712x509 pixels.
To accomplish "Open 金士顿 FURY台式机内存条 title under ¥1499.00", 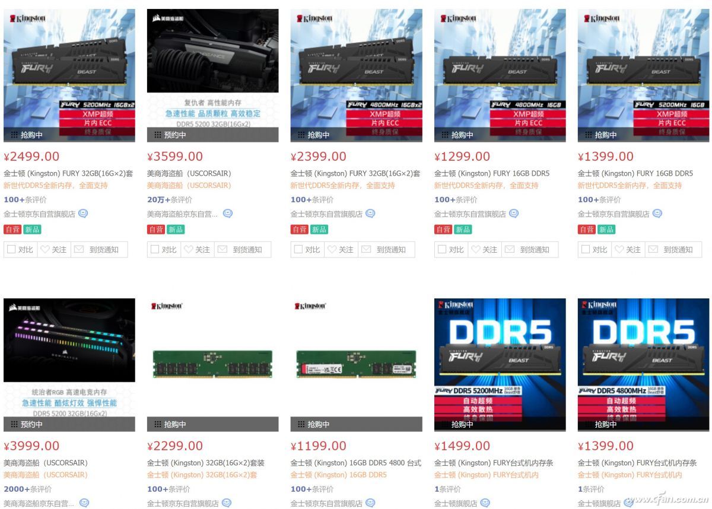I will click(494, 463).
